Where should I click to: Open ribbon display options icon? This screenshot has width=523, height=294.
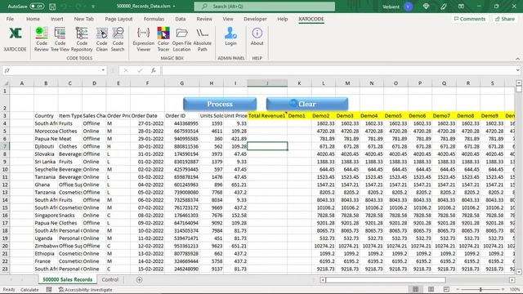click(461, 7)
